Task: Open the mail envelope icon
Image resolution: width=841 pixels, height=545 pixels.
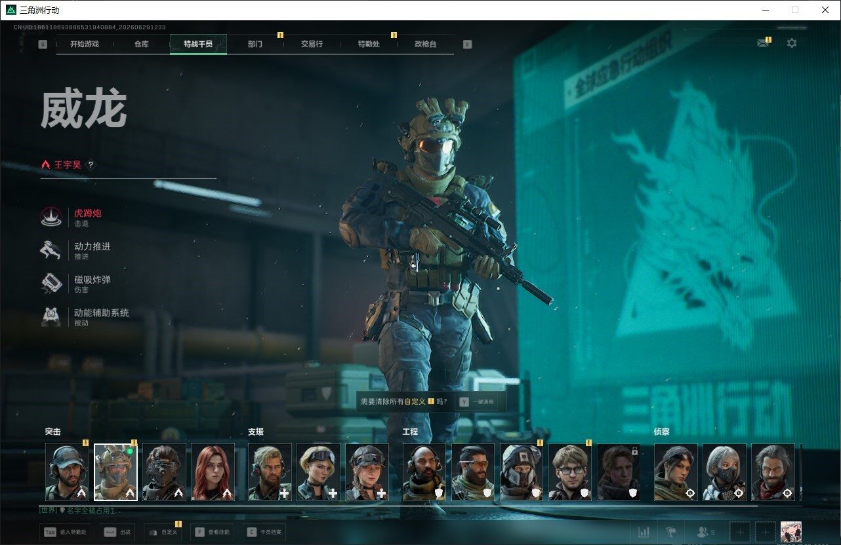Action: coord(762,43)
